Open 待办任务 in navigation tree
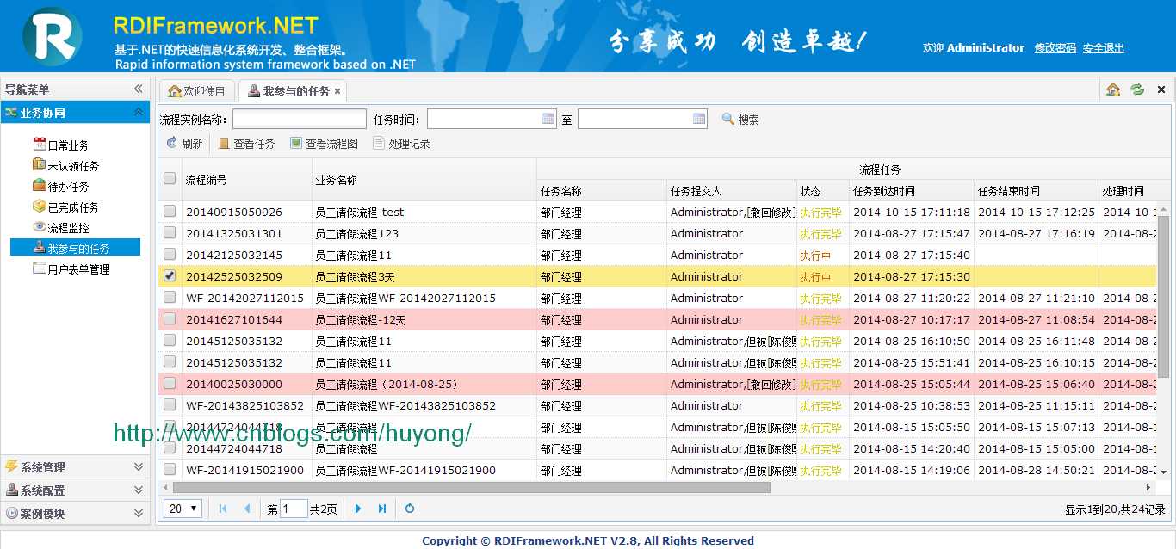The image size is (1176, 549). coord(68,187)
